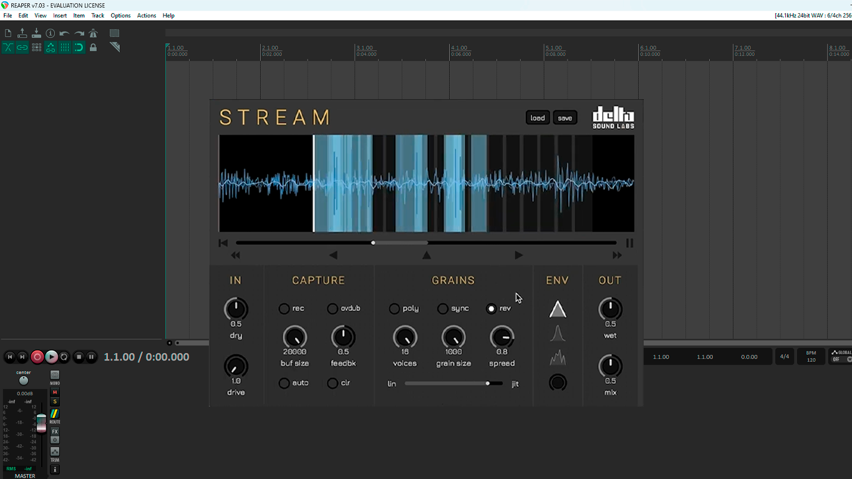Click fast-rewind double arrow in STREAM

point(236,255)
